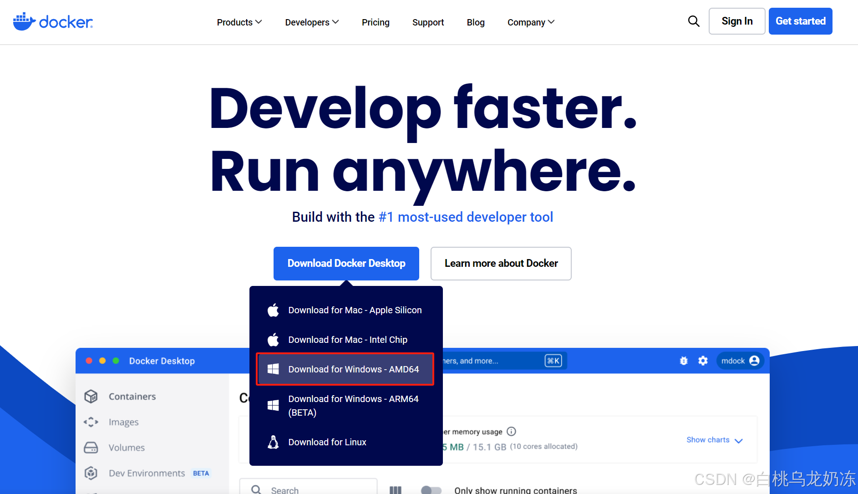The image size is (858, 494).
Task: Click the mdock account avatar
Action: coord(754,361)
